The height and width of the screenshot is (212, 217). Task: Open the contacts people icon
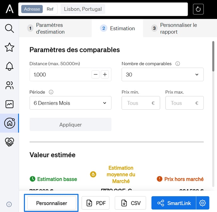tap(9, 85)
